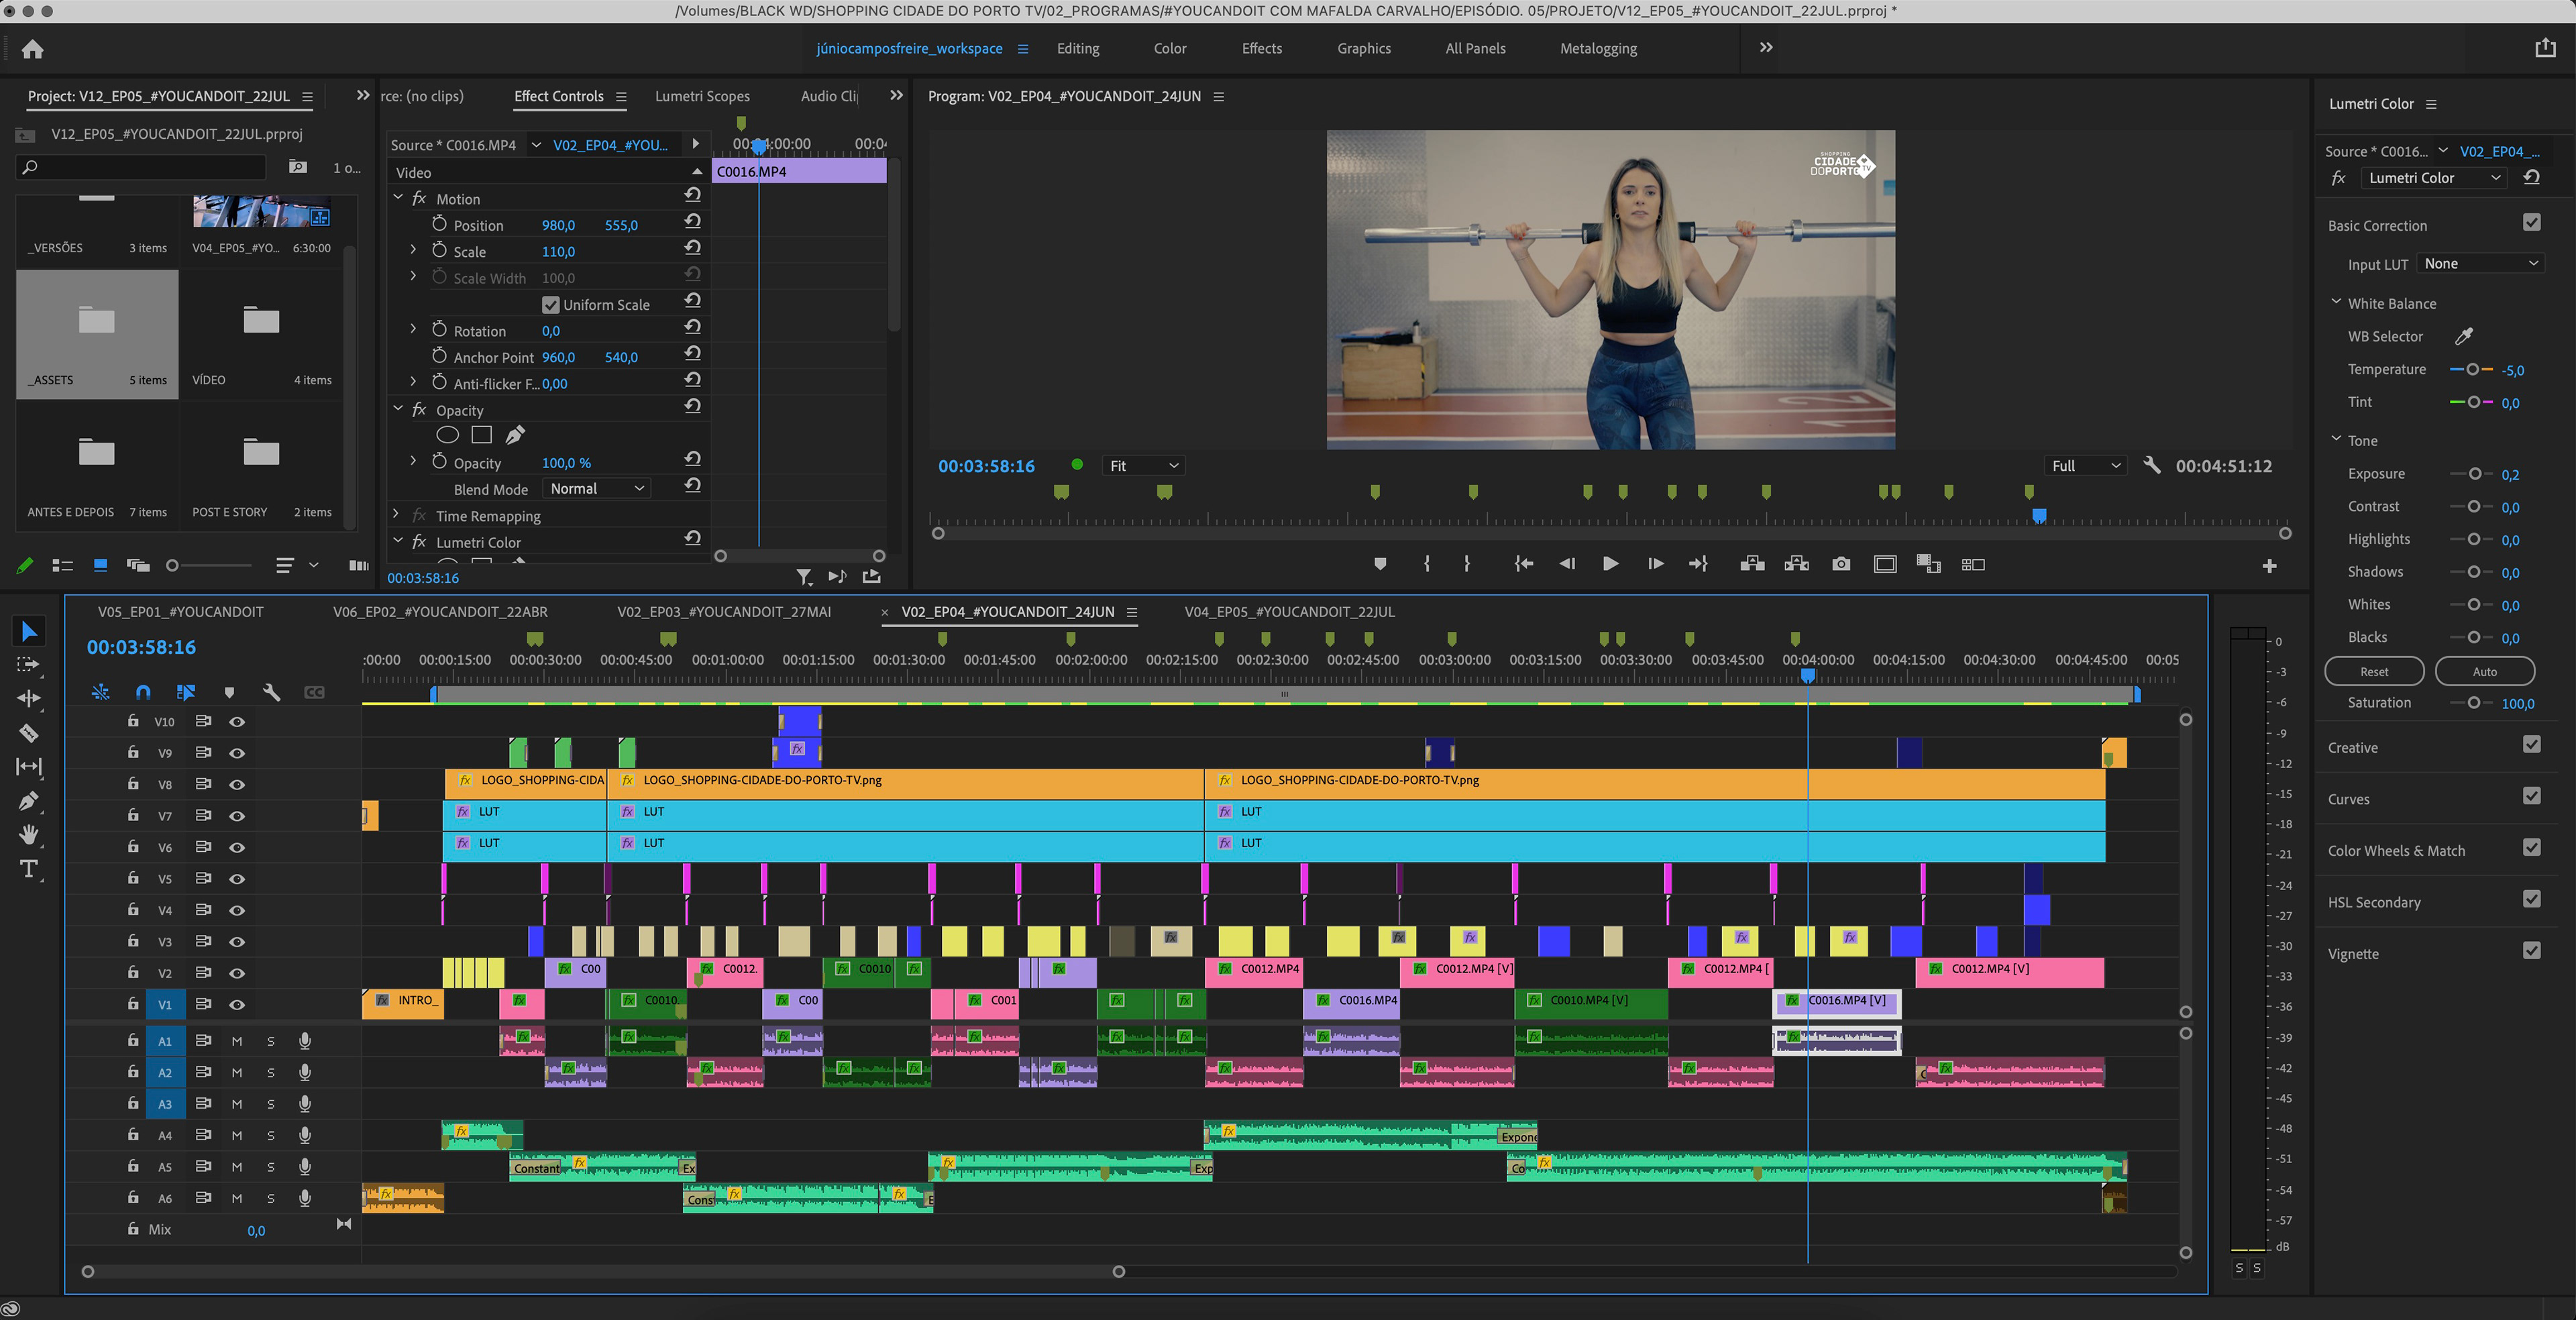Open the Lumetri Scopes tab
The image size is (2576, 1320).
702,96
